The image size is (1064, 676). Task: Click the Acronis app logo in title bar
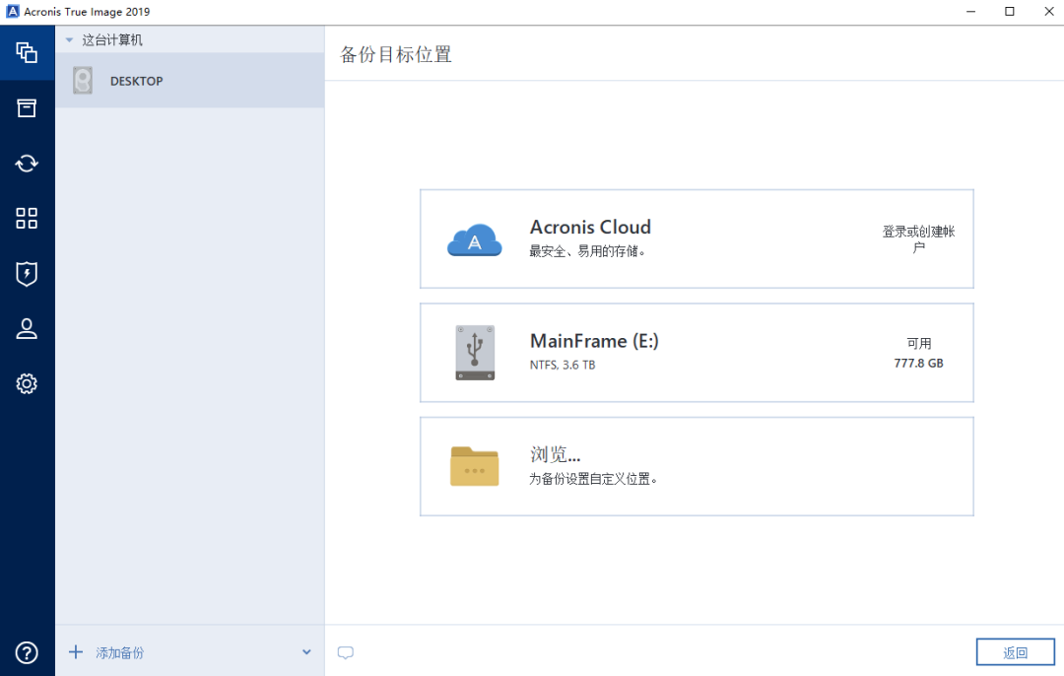12,12
